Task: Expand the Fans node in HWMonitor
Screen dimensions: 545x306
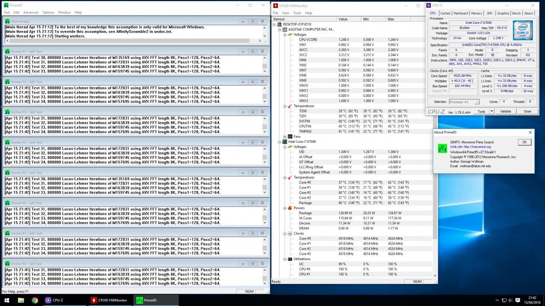Action: [x=285, y=137]
